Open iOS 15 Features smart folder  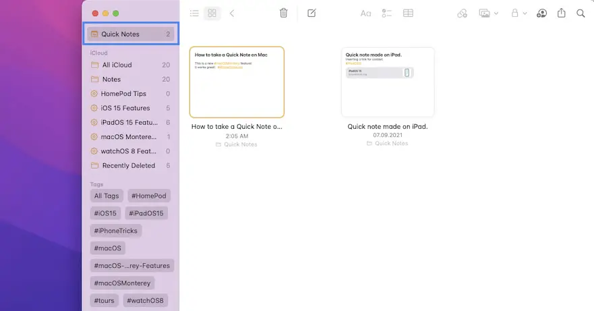(x=131, y=108)
